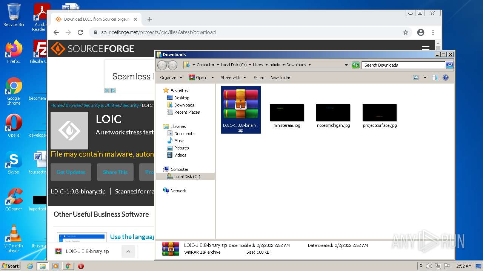The image size is (483, 271).
Task: Go back in the Explorer window
Action: click(162, 65)
